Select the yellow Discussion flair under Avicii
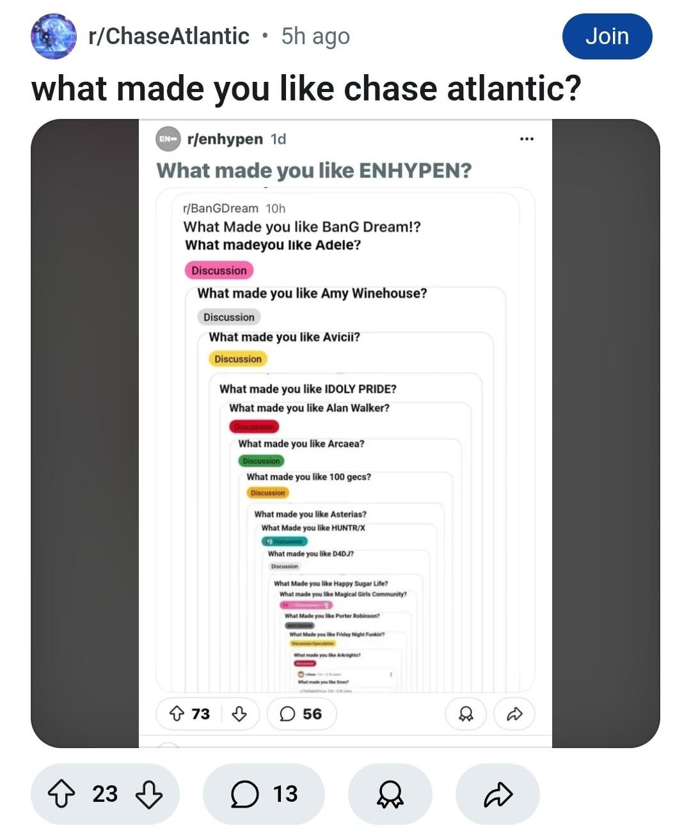 (238, 359)
